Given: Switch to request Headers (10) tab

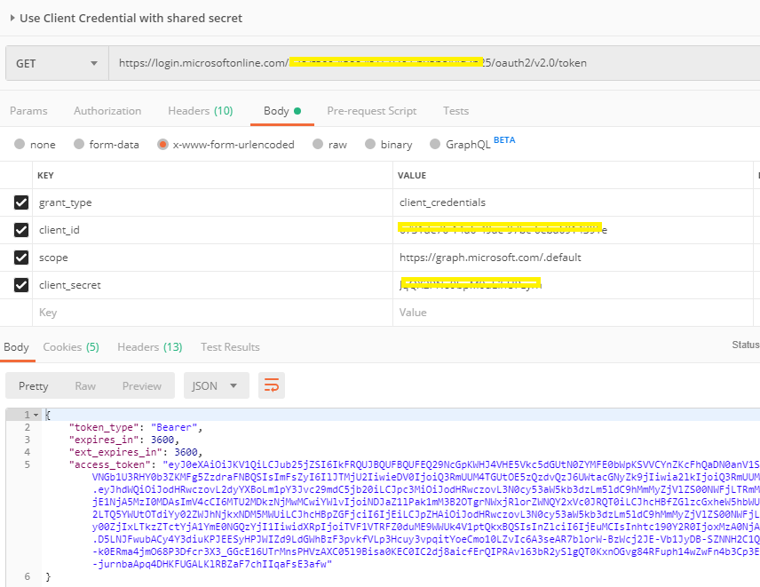Looking at the screenshot, I should pos(200,111).
